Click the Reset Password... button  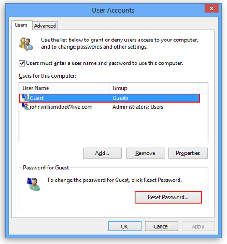pos(168,197)
